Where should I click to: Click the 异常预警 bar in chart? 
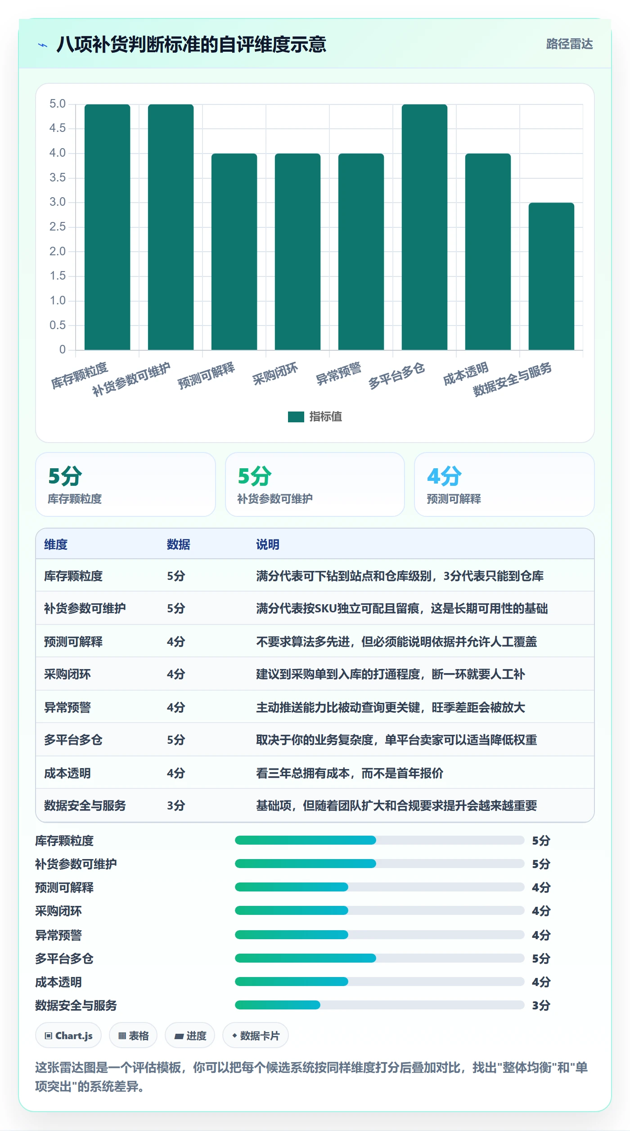[x=361, y=252]
